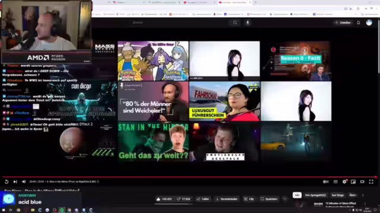Select the Alle filter chip

[x=297, y=195]
